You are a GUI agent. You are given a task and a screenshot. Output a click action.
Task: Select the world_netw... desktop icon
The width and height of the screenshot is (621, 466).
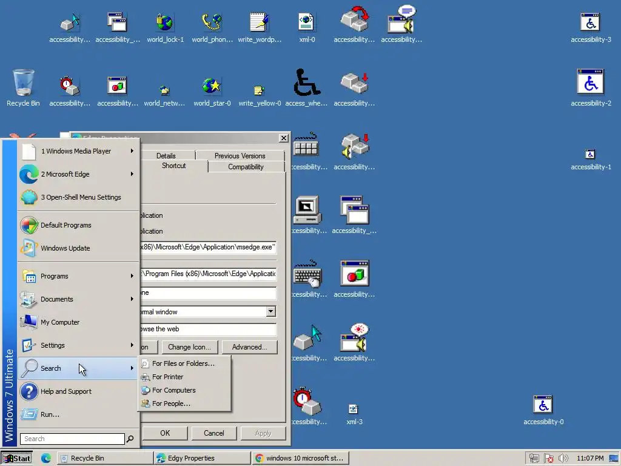click(164, 95)
